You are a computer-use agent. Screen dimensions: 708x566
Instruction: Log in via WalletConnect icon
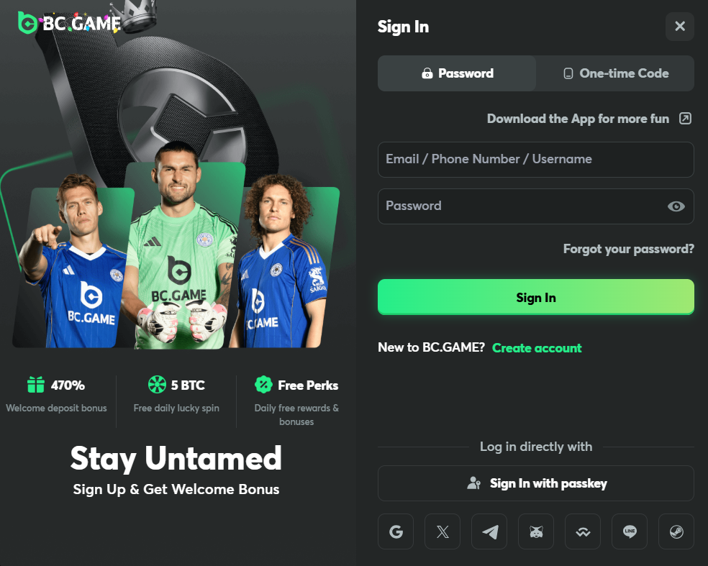(583, 532)
